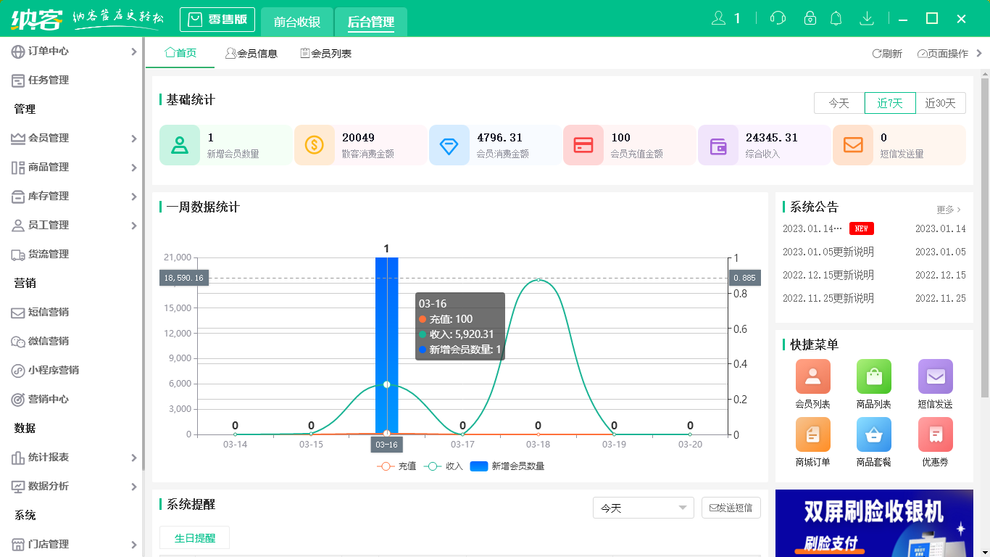This screenshot has width=990, height=557.
Task: Select the 近30天 time range
Action: point(940,103)
